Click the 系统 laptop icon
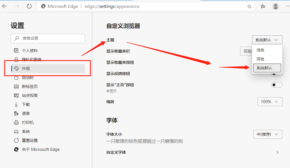This screenshot has width=290, height=168. pos(16,131)
